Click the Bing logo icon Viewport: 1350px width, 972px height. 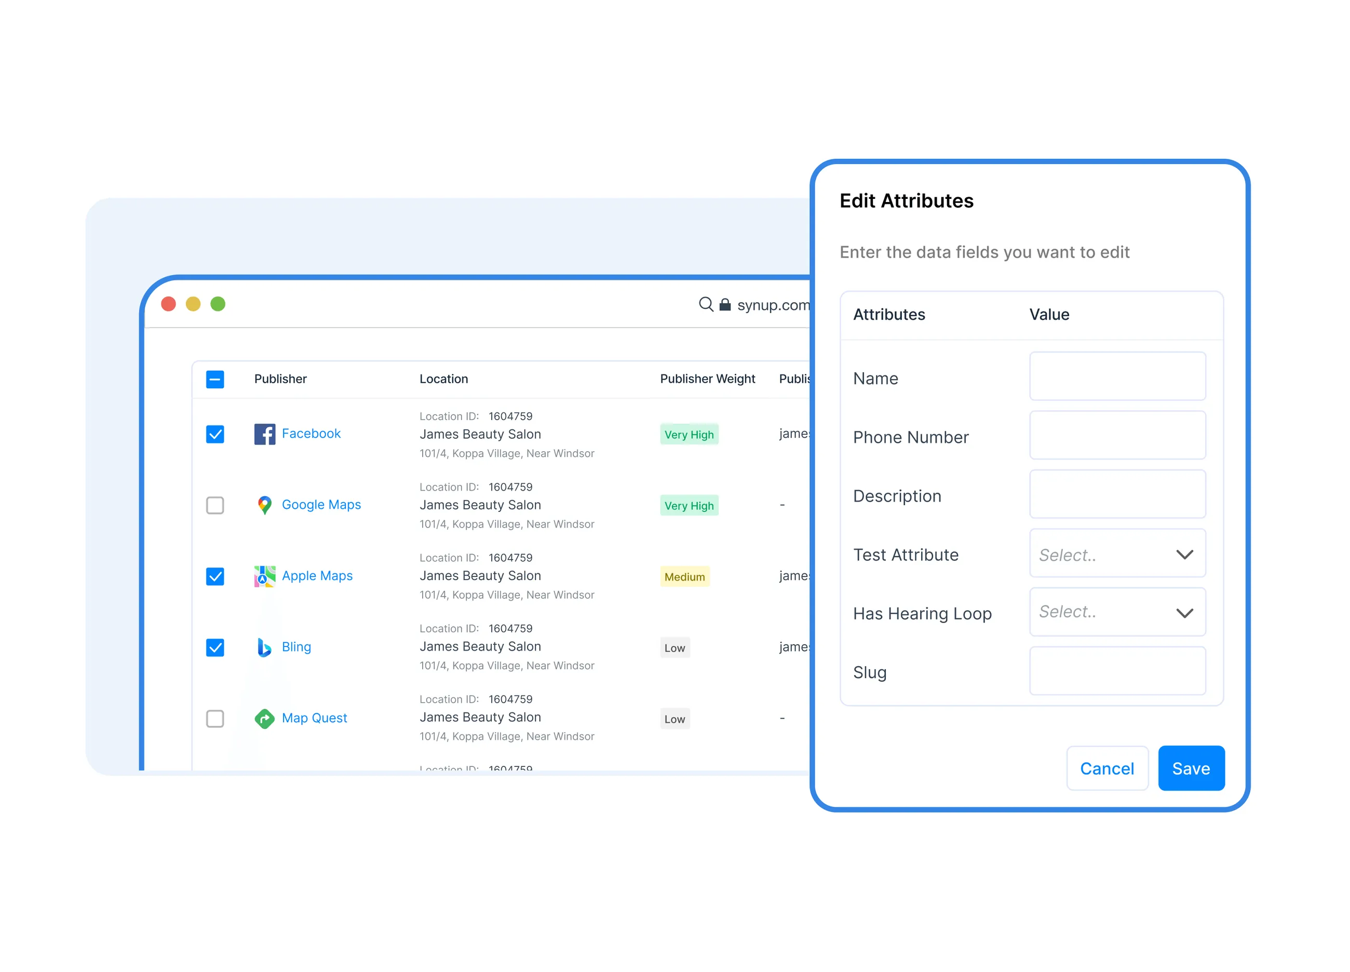click(x=264, y=647)
